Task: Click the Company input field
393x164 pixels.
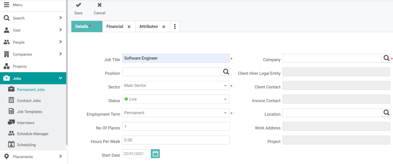Action: click(332, 58)
